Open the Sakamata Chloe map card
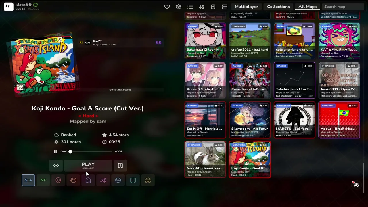368x207 pixels. (x=205, y=41)
